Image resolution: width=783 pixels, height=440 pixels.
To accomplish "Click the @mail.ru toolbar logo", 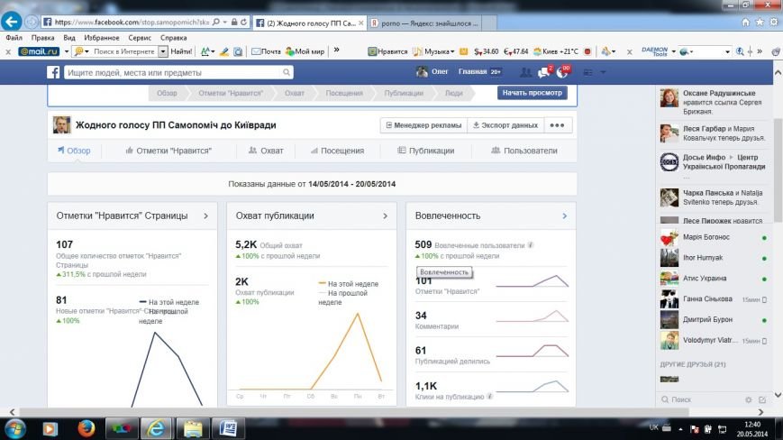I will click(x=39, y=51).
